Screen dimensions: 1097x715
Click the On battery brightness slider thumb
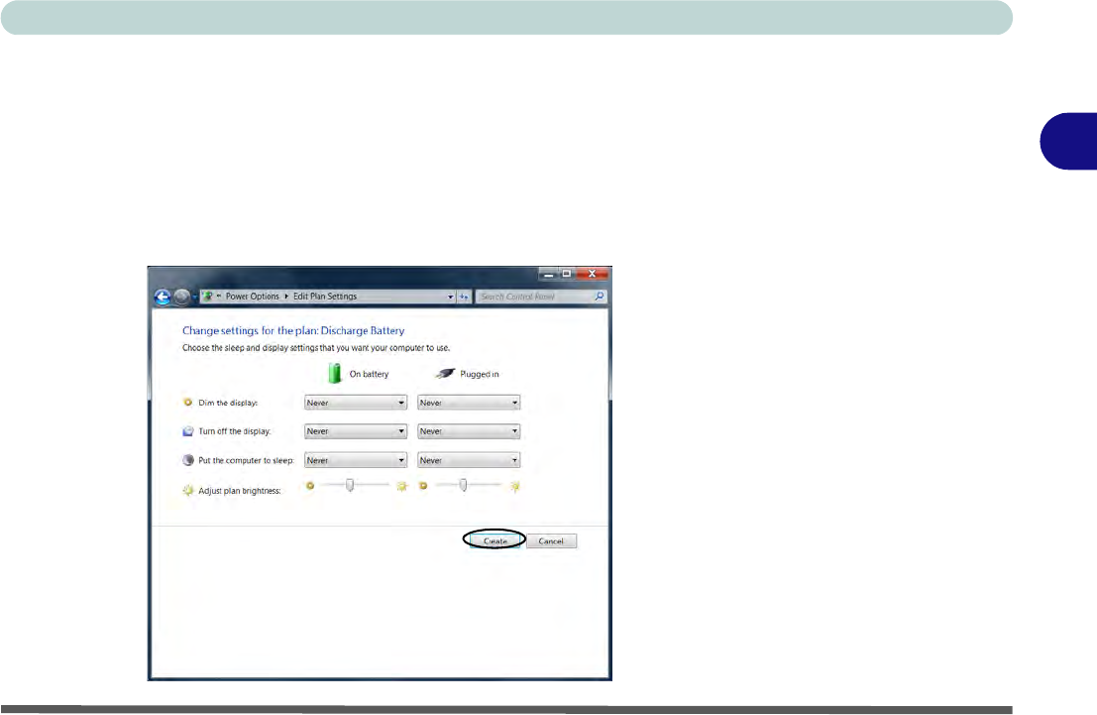pyautogui.click(x=350, y=485)
